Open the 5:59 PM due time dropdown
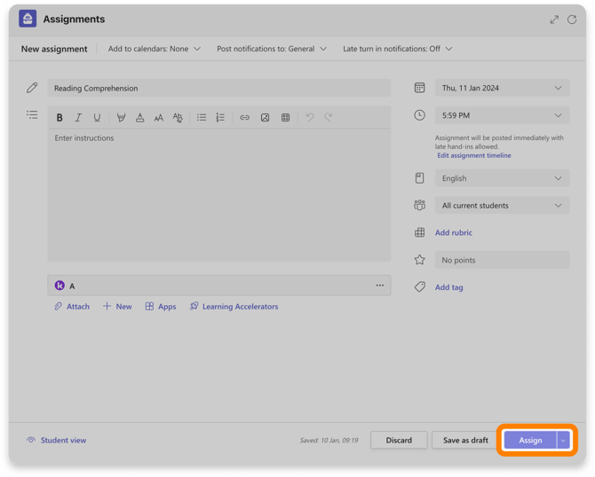 click(502, 115)
